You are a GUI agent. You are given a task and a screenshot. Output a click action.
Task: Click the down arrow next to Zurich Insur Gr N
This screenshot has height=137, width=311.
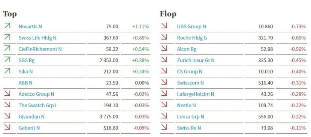(x=164, y=59)
